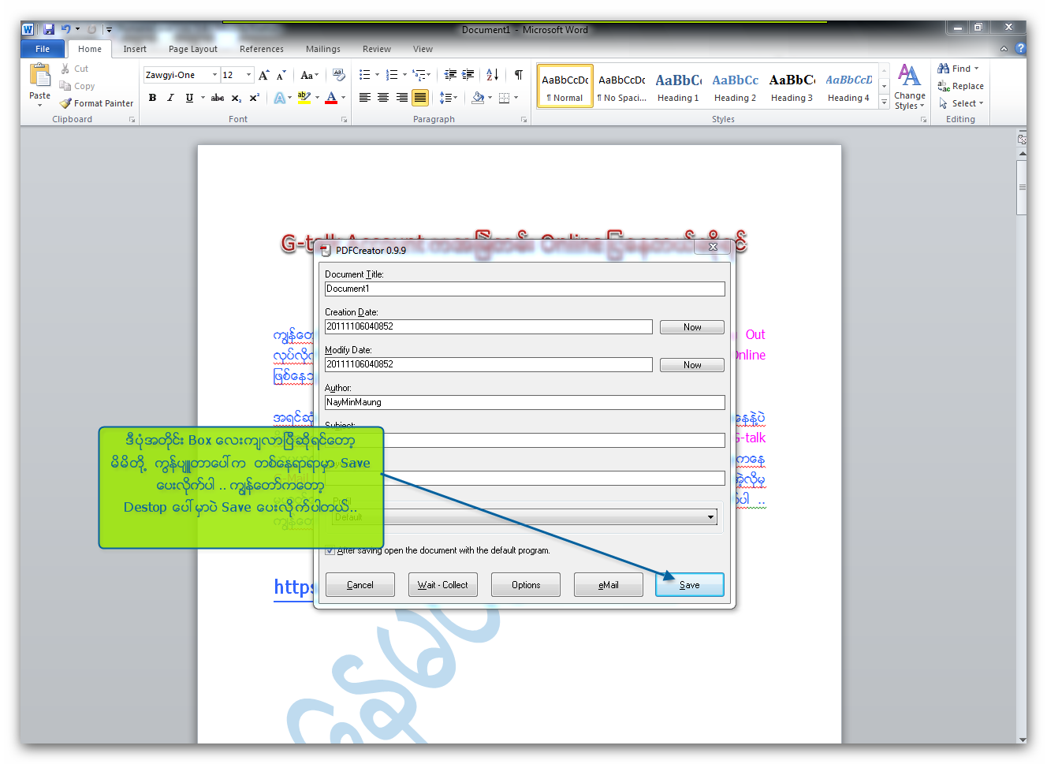
Task: Click the Author field NayMinMaung
Action: (x=525, y=402)
